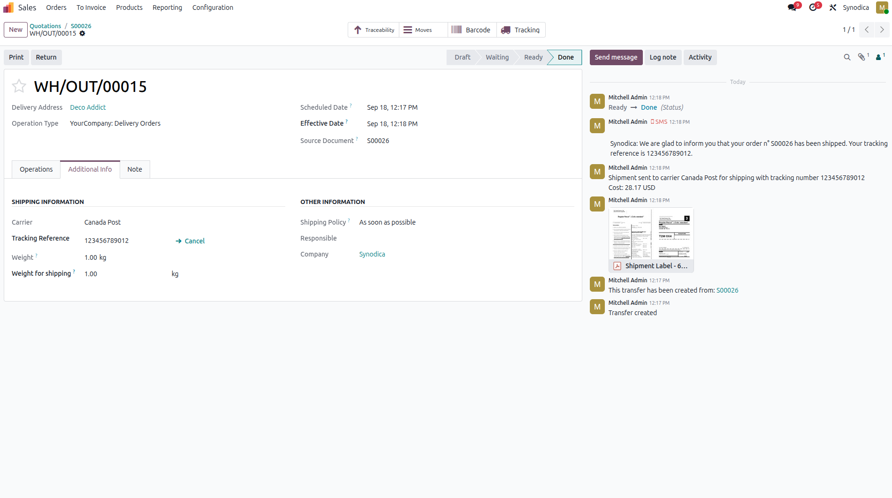The image size is (892, 498).
Task: Open the Configuration menu
Action: [x=213, y=8]
